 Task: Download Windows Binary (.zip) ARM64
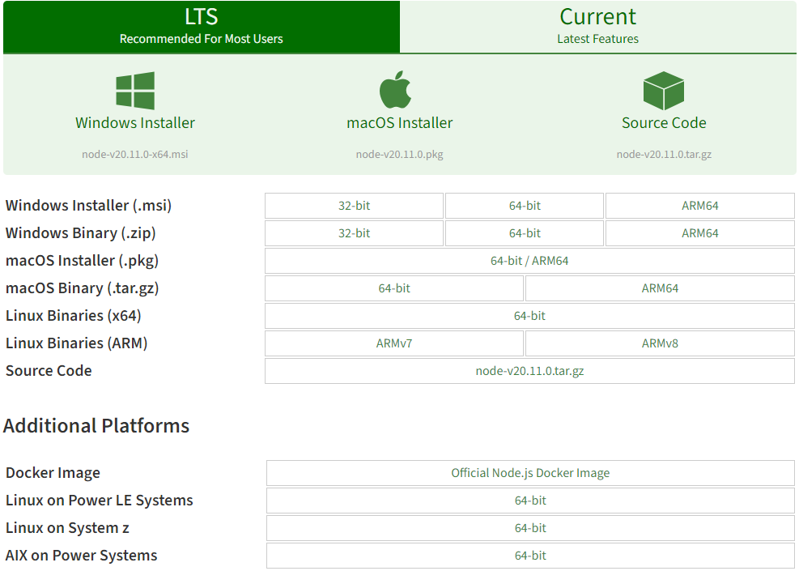(699, 233)
